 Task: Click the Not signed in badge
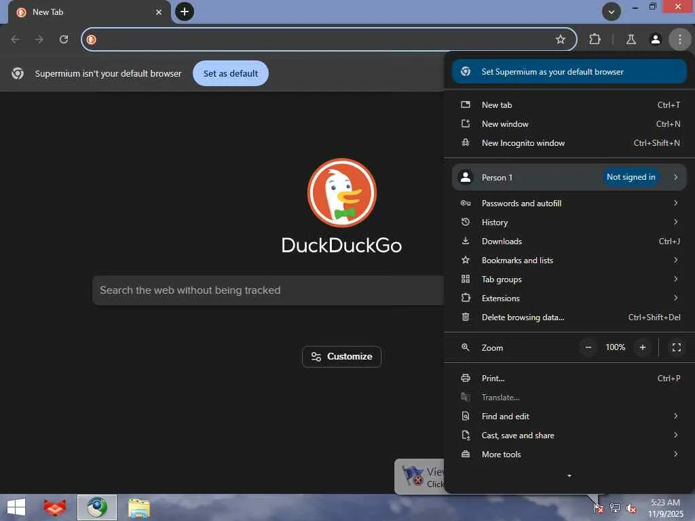(631, 177)
